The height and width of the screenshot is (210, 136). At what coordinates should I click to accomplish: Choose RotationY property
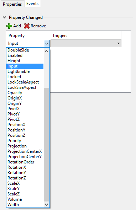[x=25, y=173]
